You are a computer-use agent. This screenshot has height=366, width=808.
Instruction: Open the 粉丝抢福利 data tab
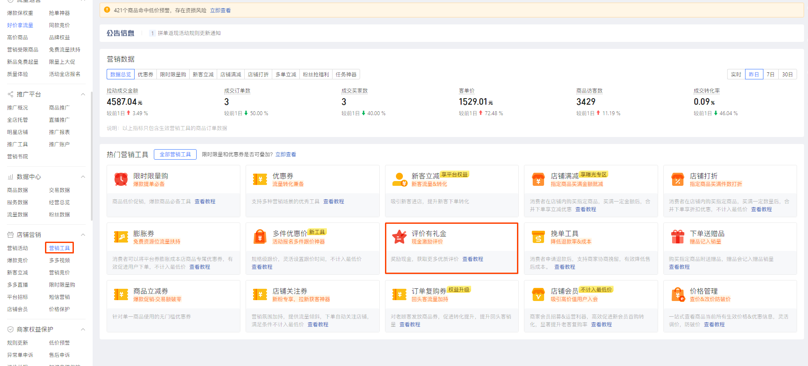click(316, 75)
